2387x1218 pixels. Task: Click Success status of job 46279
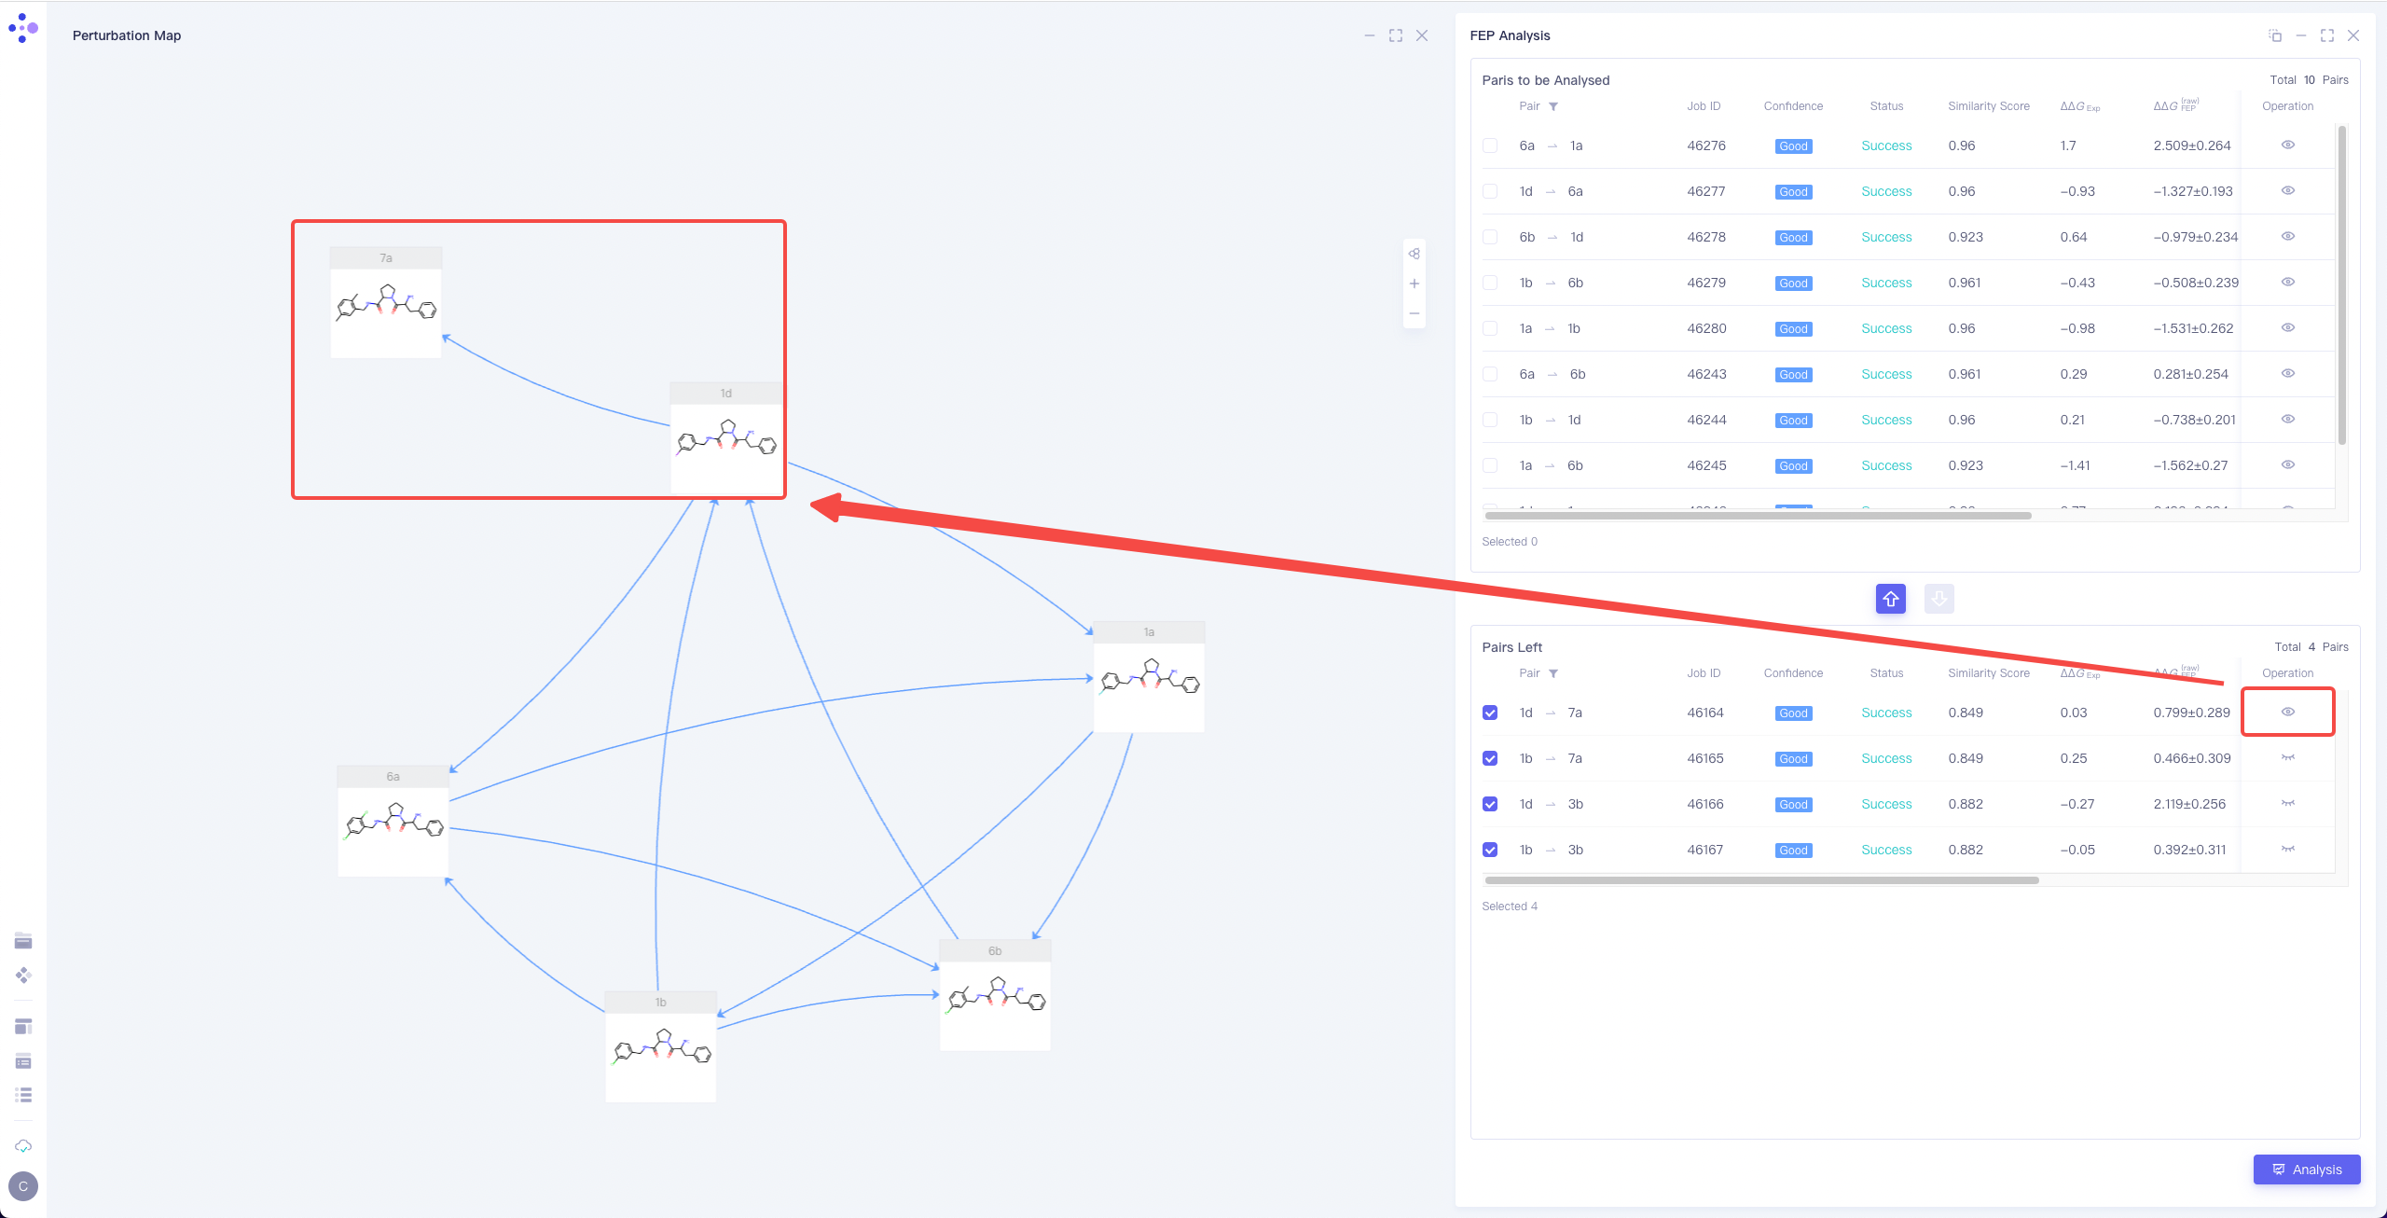[1886, 283]
